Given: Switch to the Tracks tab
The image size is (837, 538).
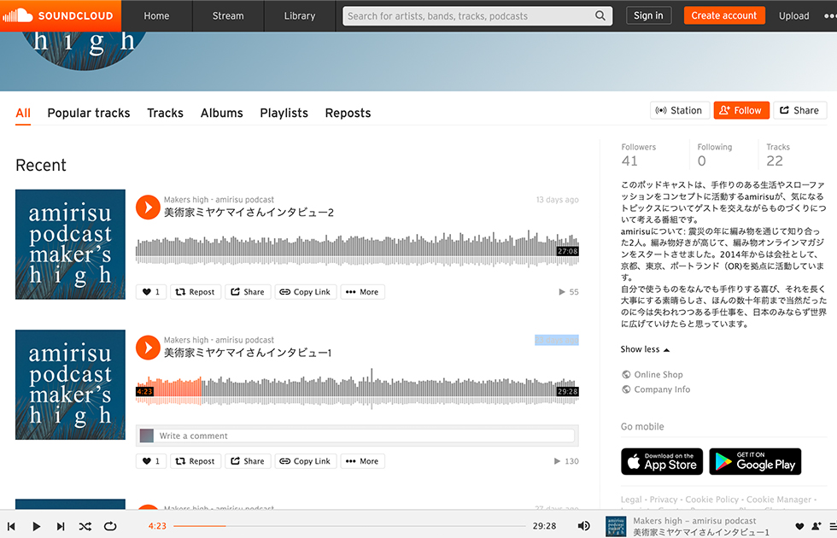Looking at the screenshot, I should [x=166, y=113].
